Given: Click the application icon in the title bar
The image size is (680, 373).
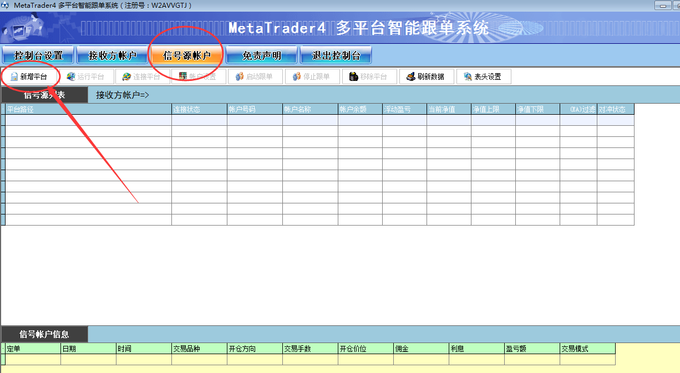Looking at the screenshot, I should (5, 5).
